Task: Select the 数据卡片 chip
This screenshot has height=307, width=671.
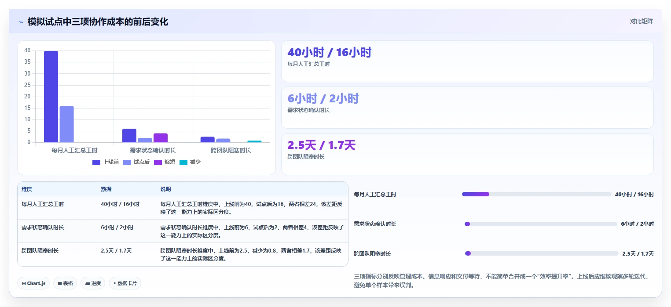Action: tap(125, 283)
